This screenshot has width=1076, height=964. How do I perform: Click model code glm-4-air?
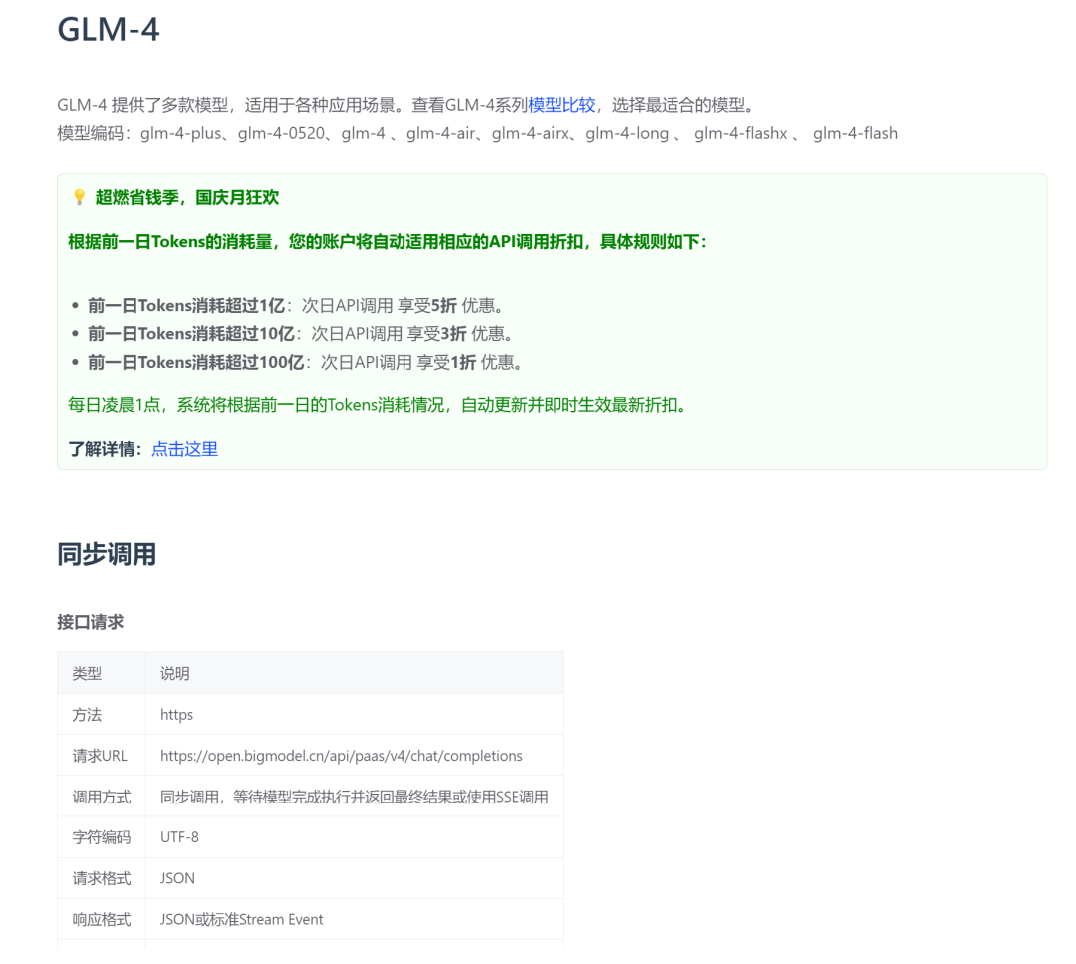pyautogui.click(x=440, y=134)
